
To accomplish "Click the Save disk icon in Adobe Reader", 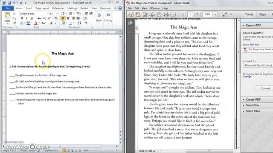I will 159,14.
